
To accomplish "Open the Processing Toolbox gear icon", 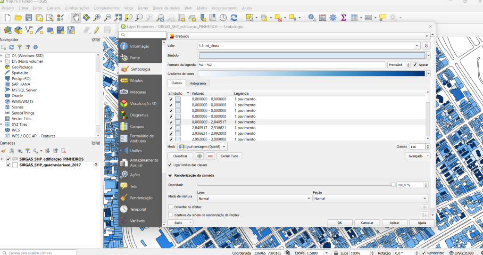I will [x=333, y=17].
